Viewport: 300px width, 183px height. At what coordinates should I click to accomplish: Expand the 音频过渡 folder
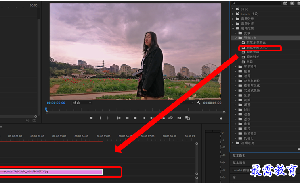click(233, 23)
